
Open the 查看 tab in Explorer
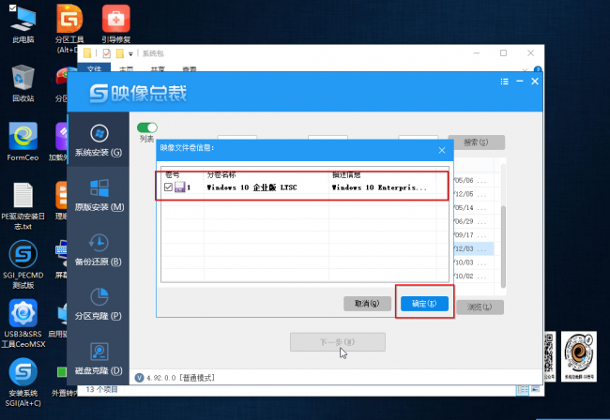[190, 69]
